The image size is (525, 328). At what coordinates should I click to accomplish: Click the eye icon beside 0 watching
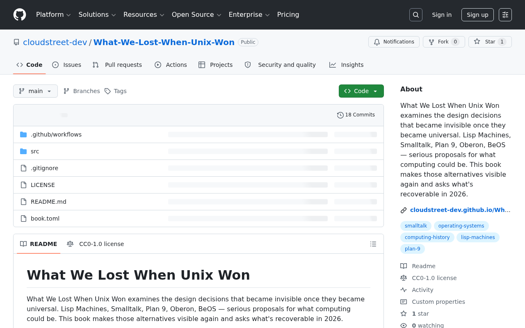(404, 326)
